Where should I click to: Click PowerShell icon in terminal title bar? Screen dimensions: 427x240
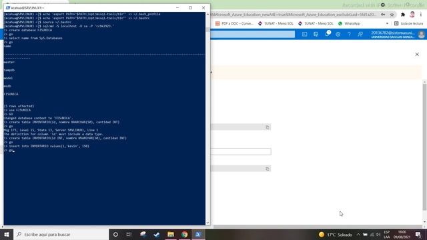click(x=8, y=8)
